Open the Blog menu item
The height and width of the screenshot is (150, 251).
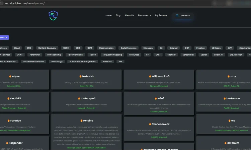118,15
